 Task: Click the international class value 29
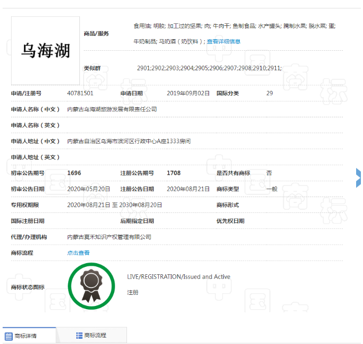coord(269,93)
